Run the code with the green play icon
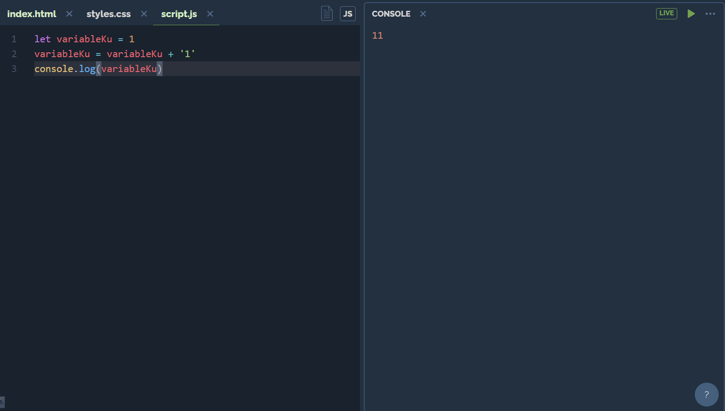 tap(691, 14)
